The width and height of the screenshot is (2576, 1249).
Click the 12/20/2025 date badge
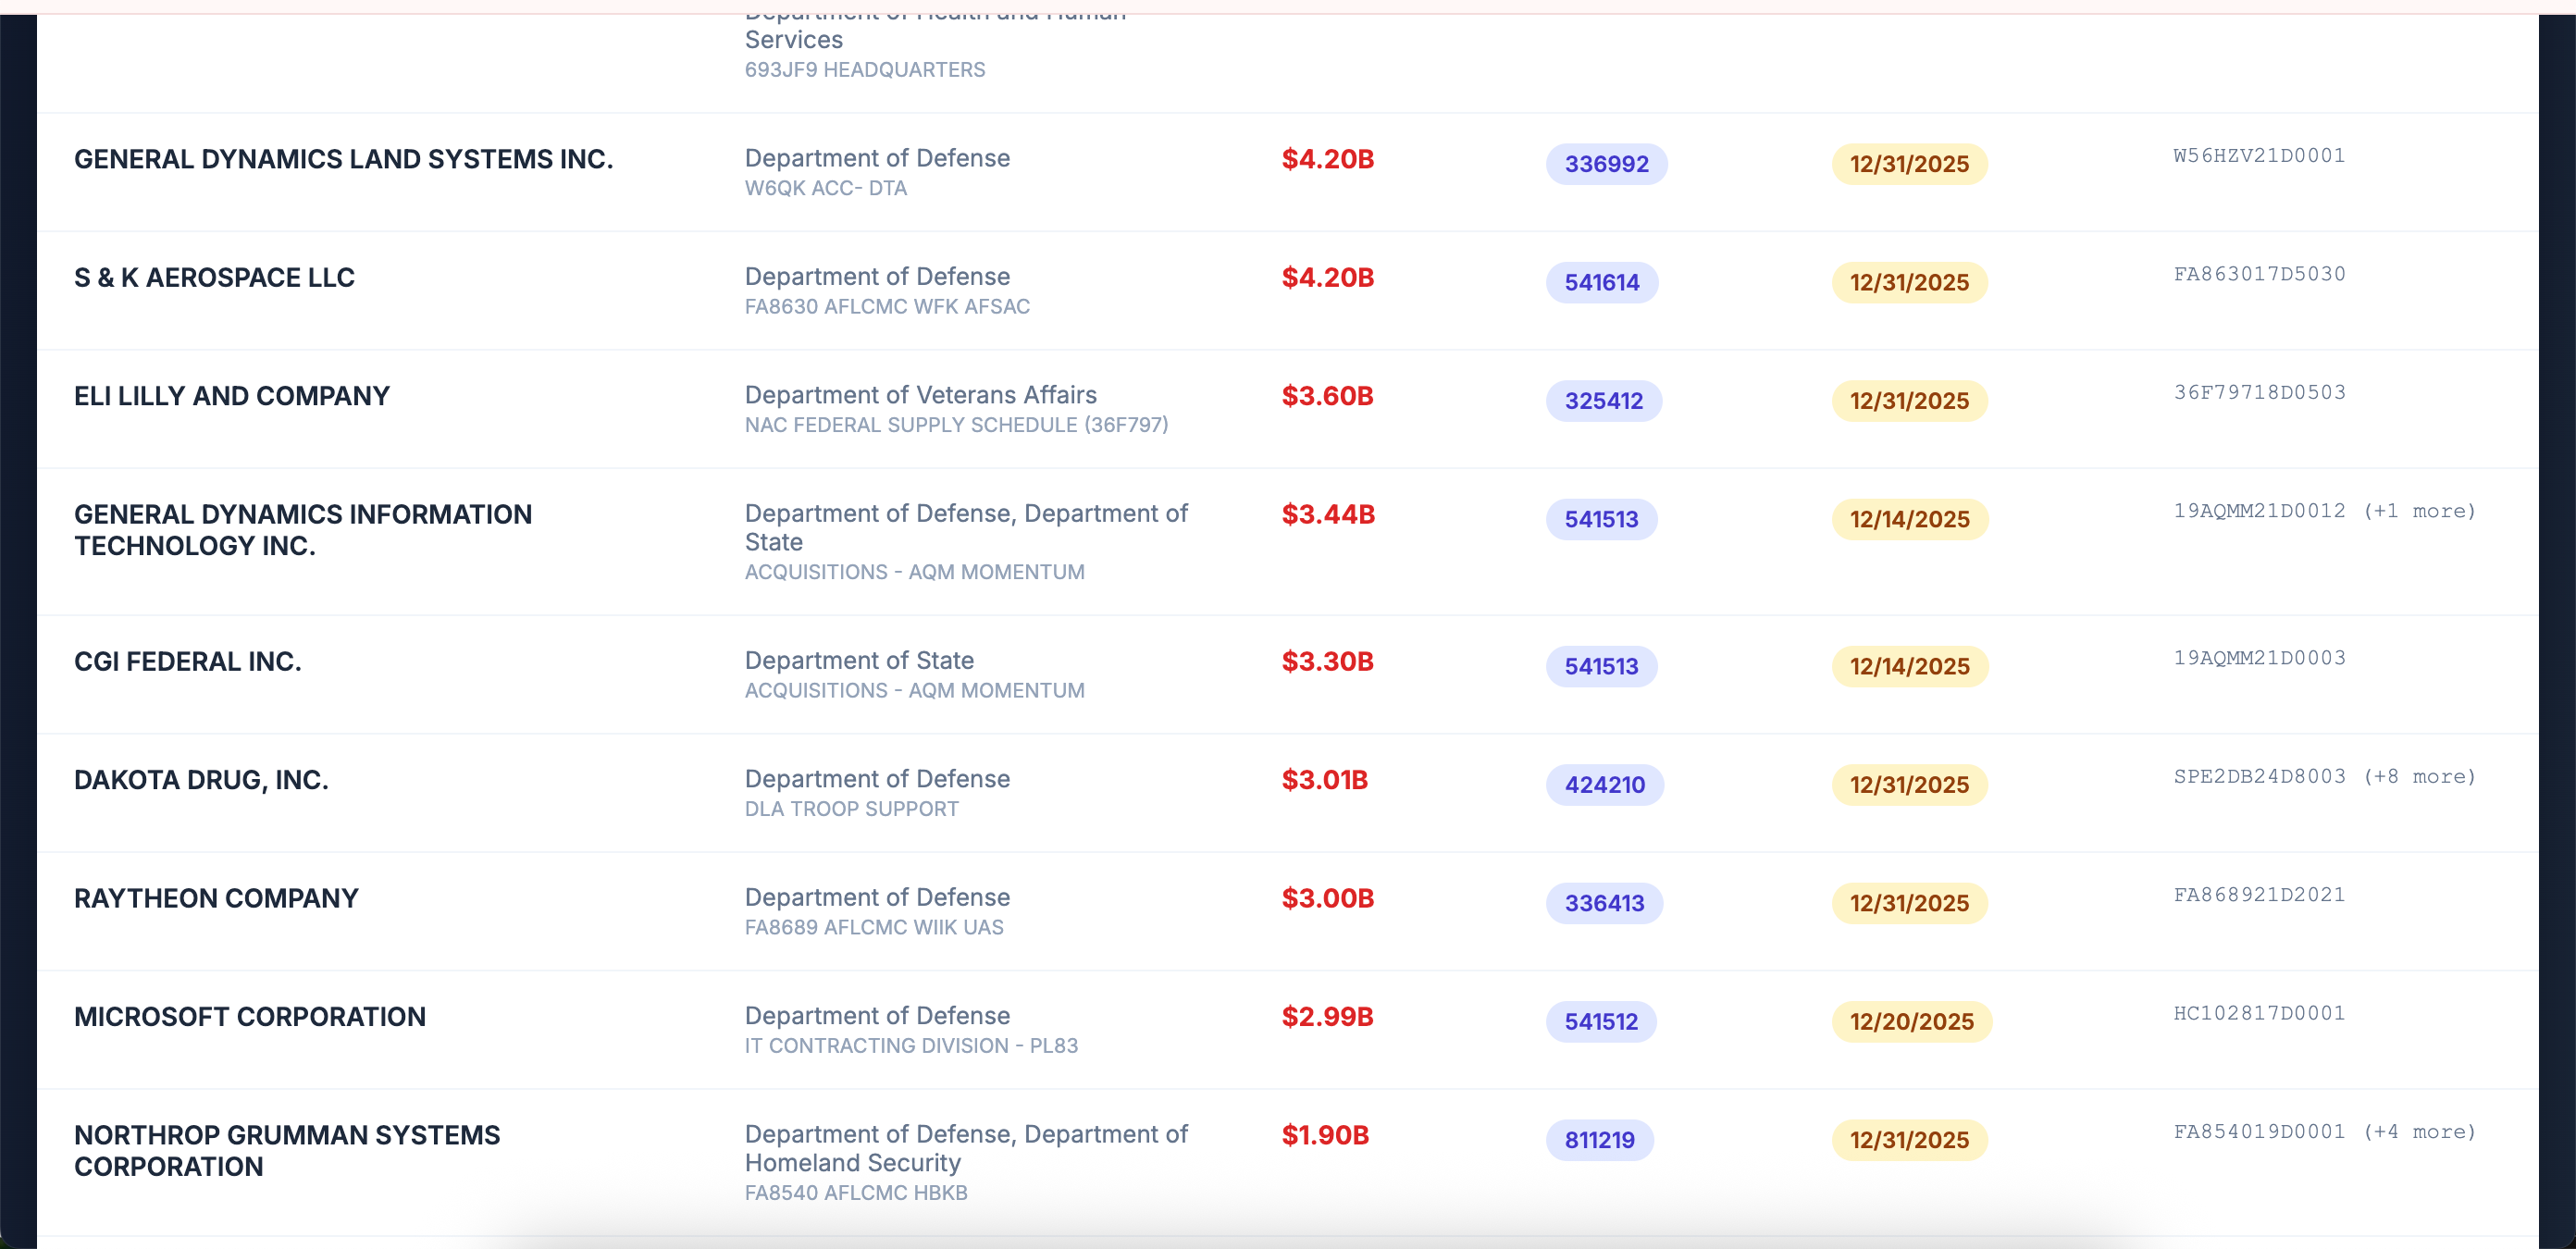tap(1910, 1022)
